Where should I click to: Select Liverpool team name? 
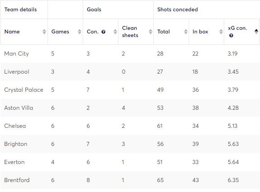(x=17, y=72)
